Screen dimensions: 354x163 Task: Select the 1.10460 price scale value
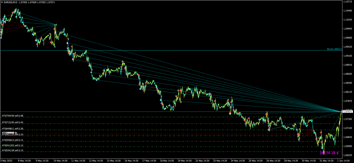coord(348,11)
